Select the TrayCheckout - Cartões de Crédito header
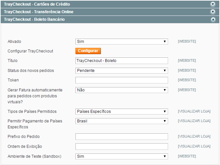Viewport: 220px width, 165px height. pyautogui.click(x=110, y=4)
